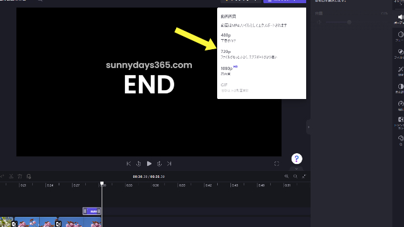Screen dimensions: 404x227
Task: Select the text clip on the timeline
Action: [92, 211]
